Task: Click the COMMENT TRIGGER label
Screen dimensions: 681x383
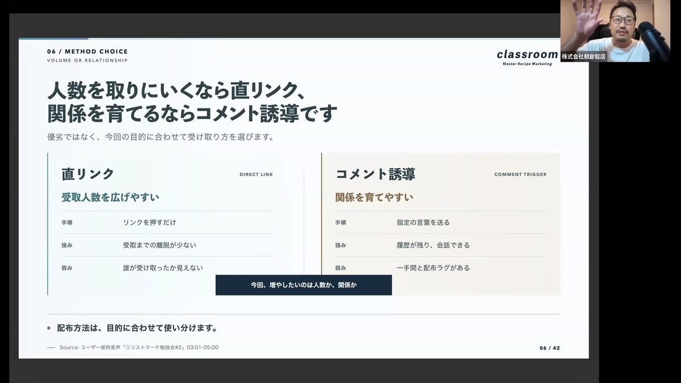Action: [x=520, y=175]
